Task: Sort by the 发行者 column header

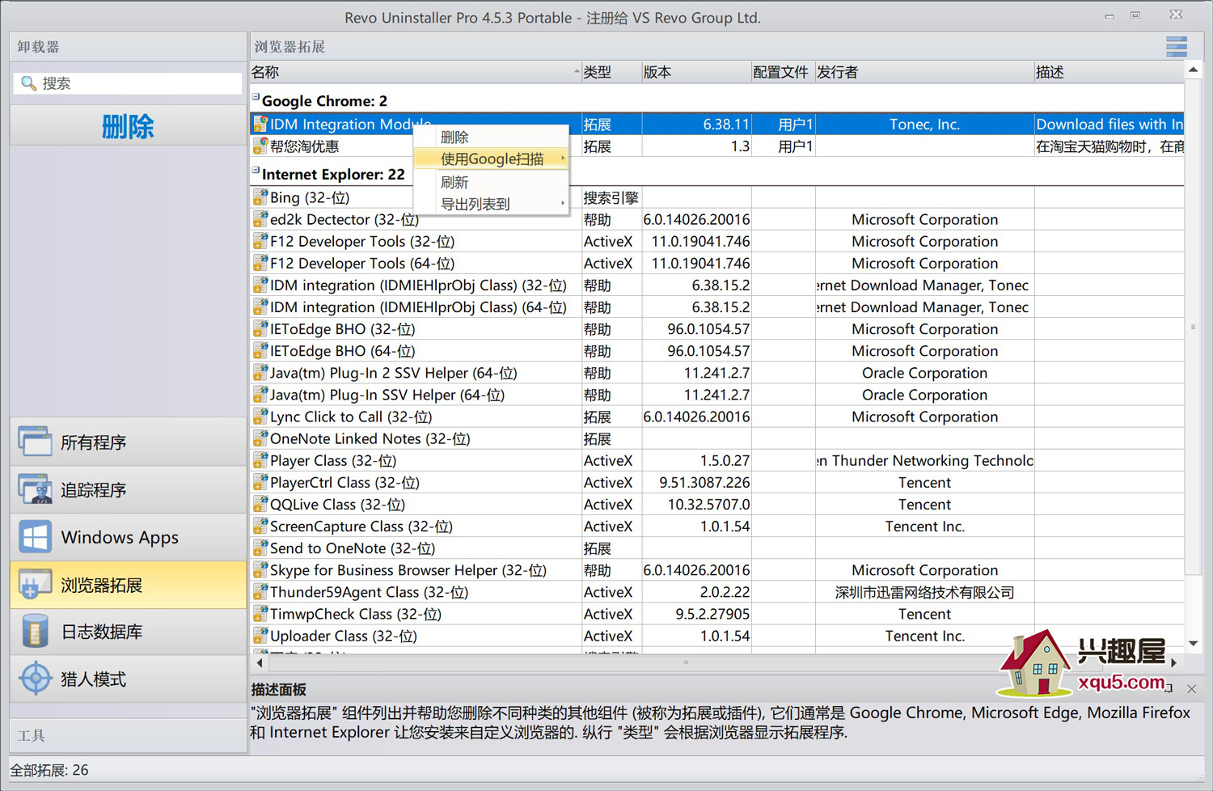Action: pos(924,72)
